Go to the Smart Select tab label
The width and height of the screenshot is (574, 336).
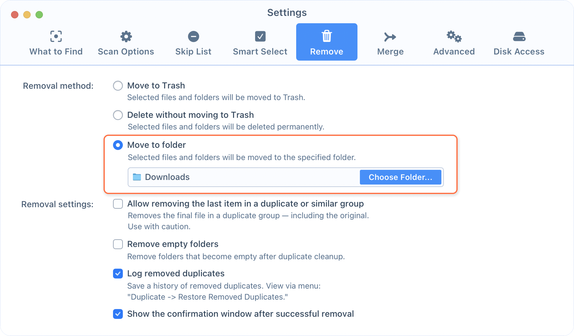pyautogui.click(x=260, y=51)
